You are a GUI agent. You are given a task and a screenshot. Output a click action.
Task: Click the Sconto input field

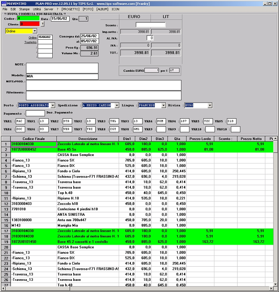coord(151,25)
